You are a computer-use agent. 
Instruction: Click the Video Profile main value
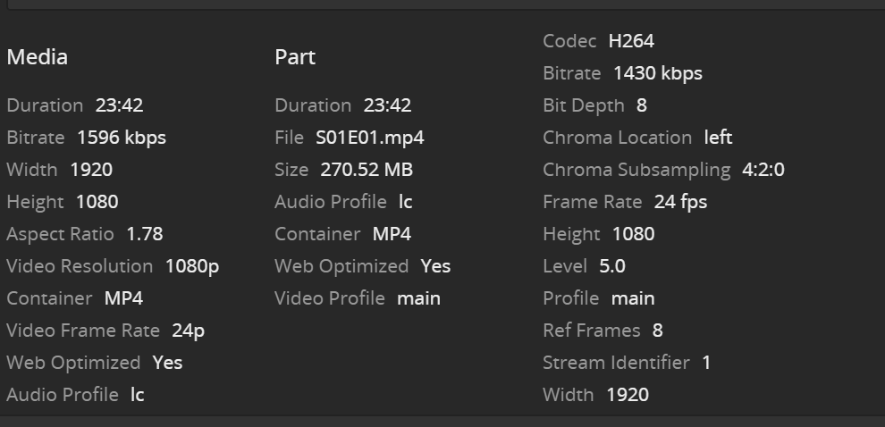pos(418,298)
